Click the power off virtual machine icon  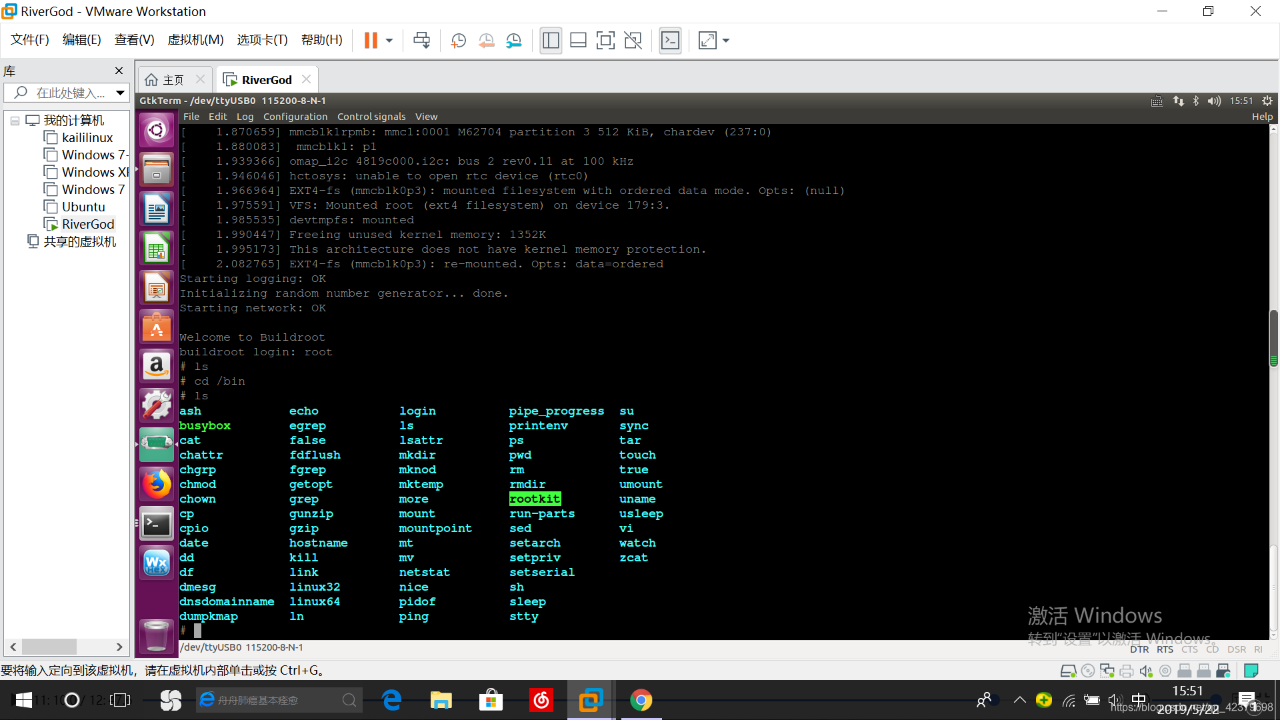point(388,41)
